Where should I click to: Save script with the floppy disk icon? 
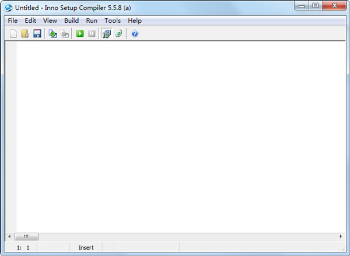point(37,34)
